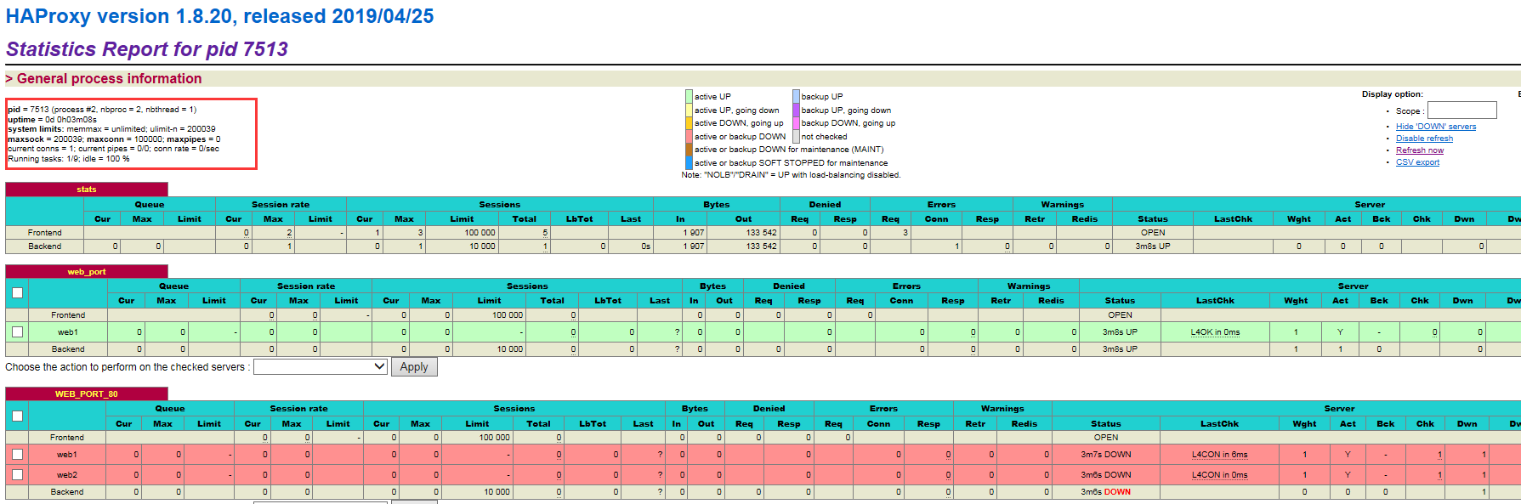Screen dimensions: 1521x504
Task: Click 'Warnings' header in WEB_PORT_80 table
Action: point(1002,409)
